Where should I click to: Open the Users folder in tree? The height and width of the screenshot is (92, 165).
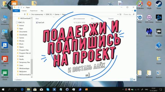21,65
